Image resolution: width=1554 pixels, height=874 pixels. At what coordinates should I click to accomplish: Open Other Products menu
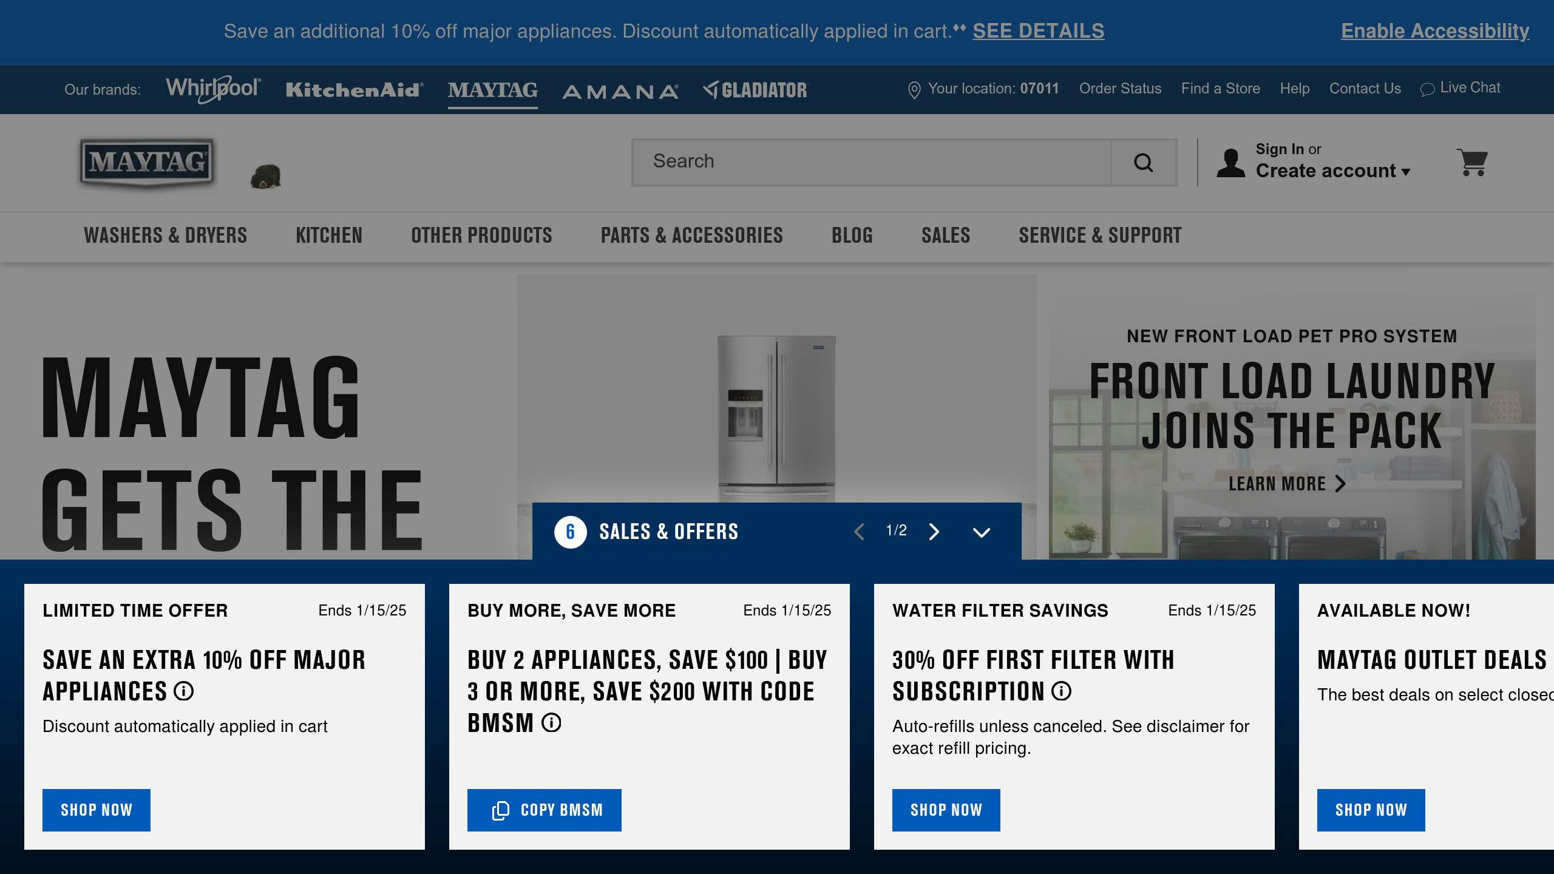(x=481, y=235)
